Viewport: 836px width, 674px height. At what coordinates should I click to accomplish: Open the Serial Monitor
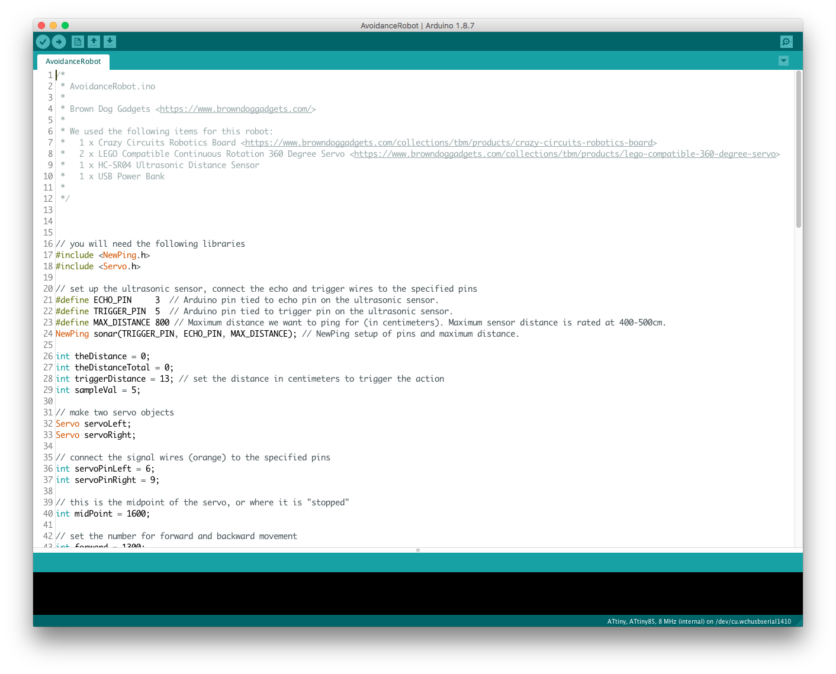pos(786,41)
